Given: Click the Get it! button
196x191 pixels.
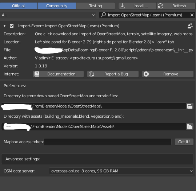Looking at the screenshot, I should coord(184,142).
